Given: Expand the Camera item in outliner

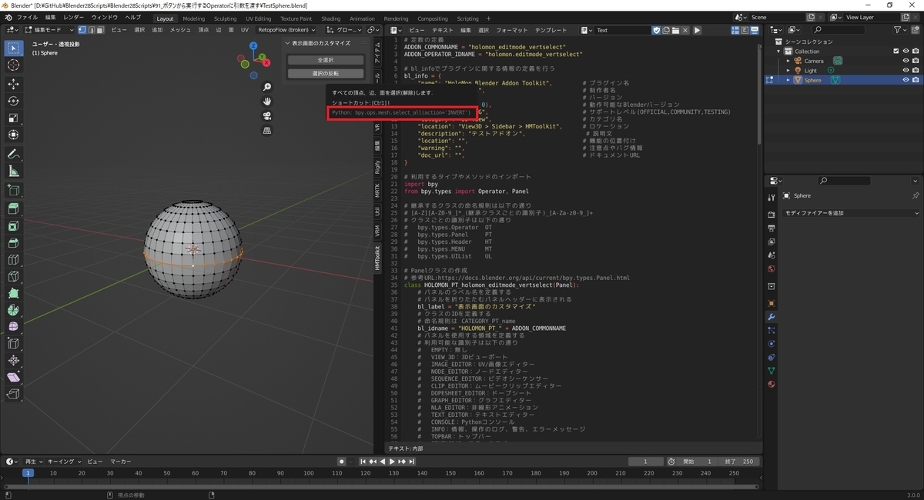Looking at the screenshot, I should 788,61.
